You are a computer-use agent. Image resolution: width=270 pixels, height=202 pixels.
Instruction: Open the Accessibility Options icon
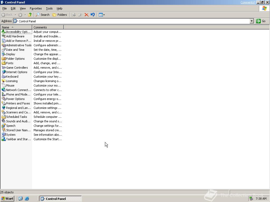click(3, 32)
